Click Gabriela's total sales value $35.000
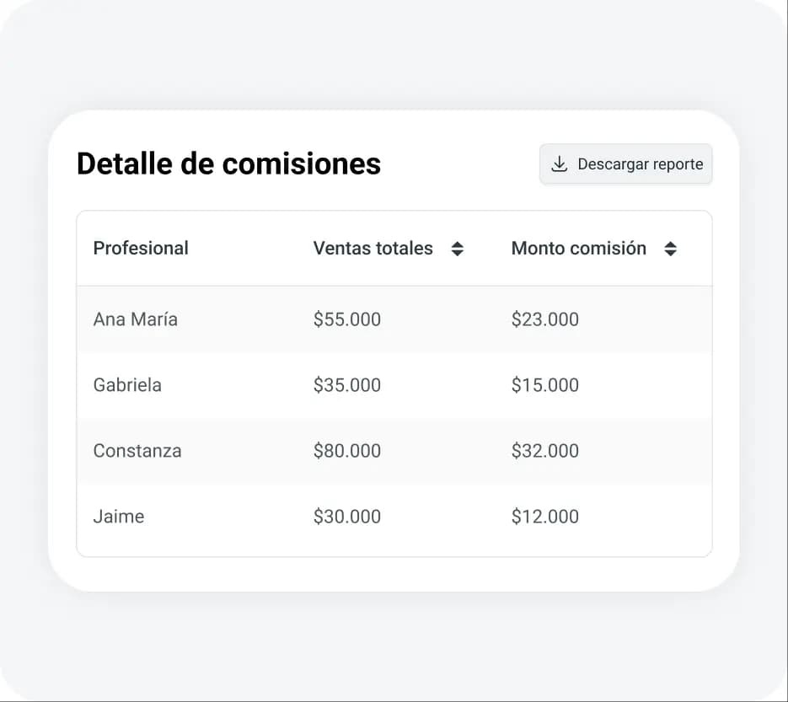This screenshot has width=788, height=702. 346,385
